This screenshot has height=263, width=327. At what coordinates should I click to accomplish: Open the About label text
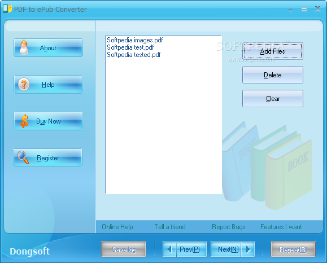point(48,48)
